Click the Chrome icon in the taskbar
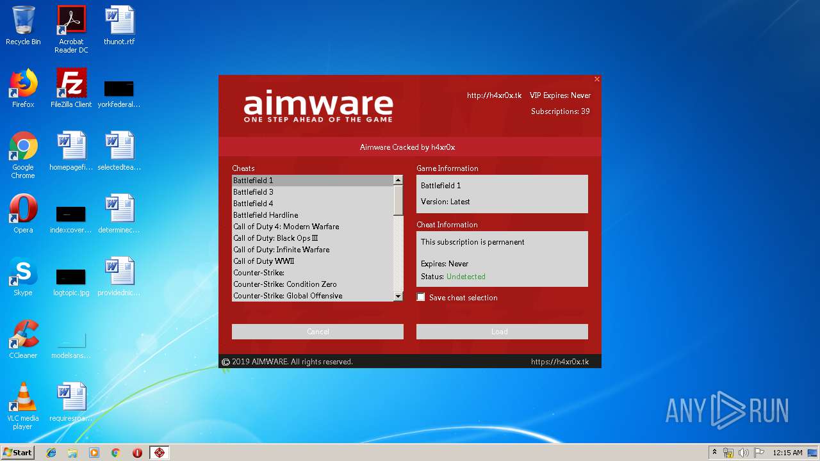 click(116, 453)
